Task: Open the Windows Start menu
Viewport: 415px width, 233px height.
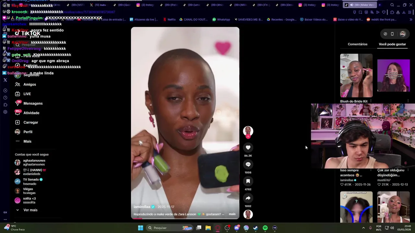Action: pyautogui.click(x=140, y=228)
